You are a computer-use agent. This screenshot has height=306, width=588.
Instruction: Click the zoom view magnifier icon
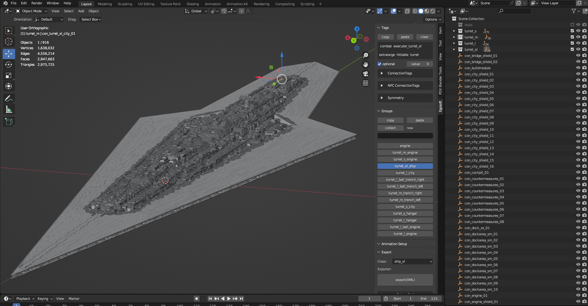pyautogui.click(x=366, y=55)
